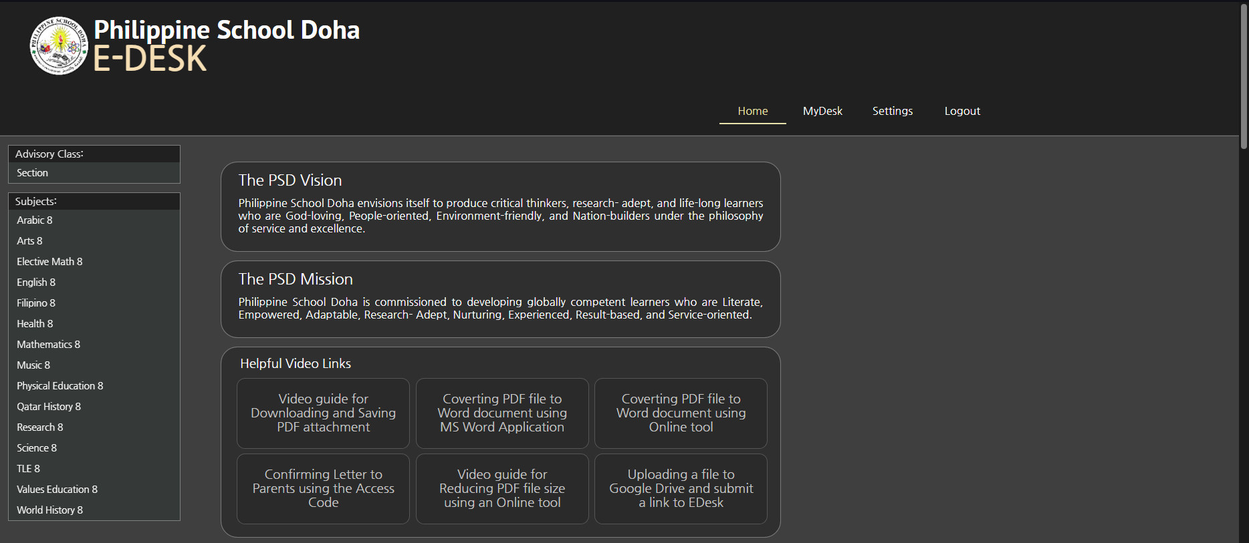
Task: Select the Section advisory class entry
Action: click(x=94, y=173)
